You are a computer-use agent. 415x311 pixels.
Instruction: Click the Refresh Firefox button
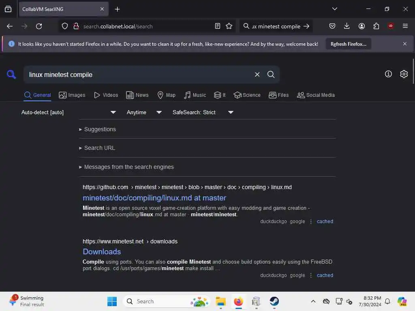(x=348, y=44)
